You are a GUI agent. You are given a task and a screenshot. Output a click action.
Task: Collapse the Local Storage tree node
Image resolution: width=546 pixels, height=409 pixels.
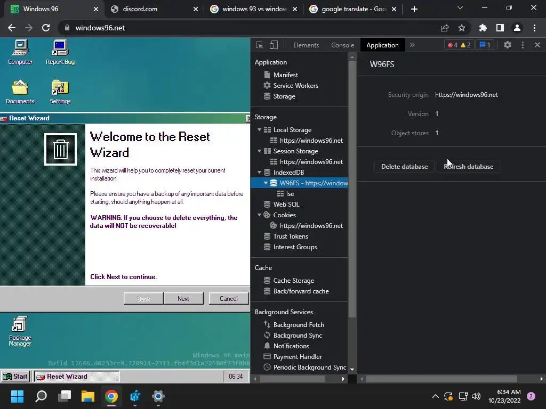pyautogui.click(x=260, y=130)
